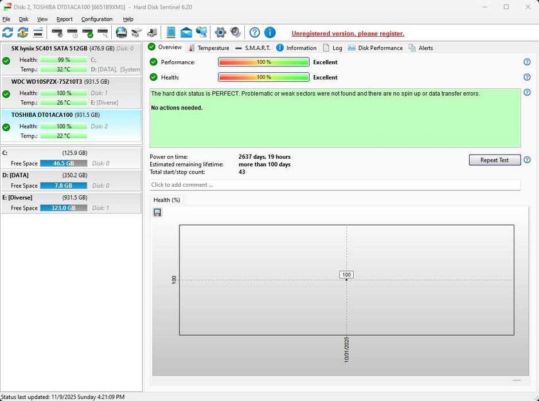Click the TOSHIBA temperature 22 °C bar

(64, 136)
